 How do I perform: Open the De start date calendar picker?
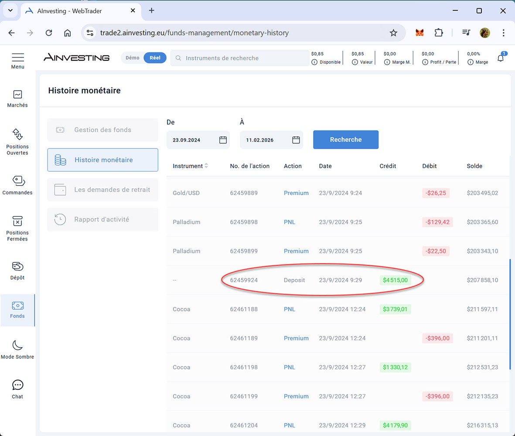tap(223, 140)
